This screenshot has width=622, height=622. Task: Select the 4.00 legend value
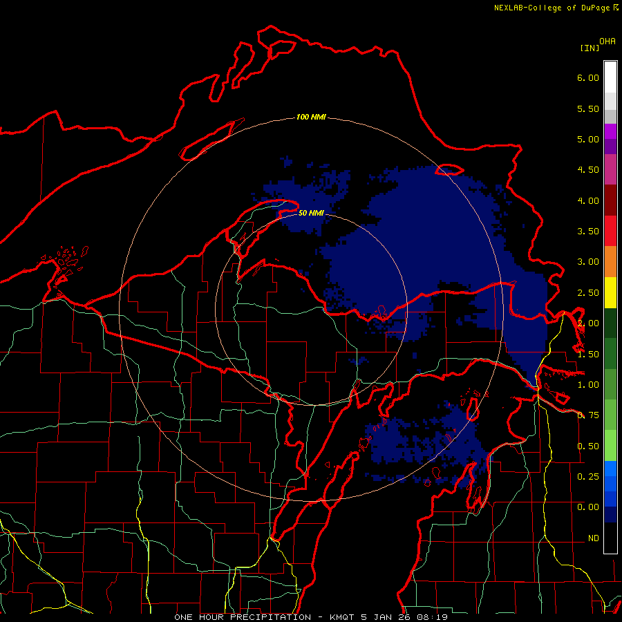click(588, 200)
